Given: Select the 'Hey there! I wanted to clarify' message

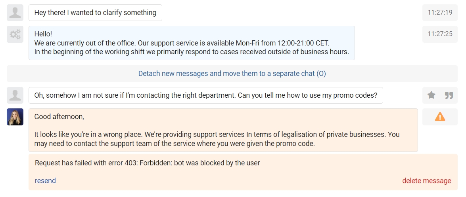Looking at the screenshot, I should (x=96, y=13).
